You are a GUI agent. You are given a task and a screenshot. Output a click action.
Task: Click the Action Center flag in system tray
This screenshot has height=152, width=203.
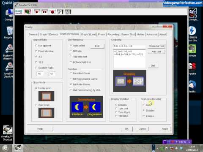(167, 148)
